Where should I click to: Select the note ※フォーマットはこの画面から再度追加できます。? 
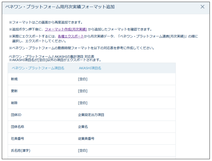pyautogui.click(x=46, y=22)
